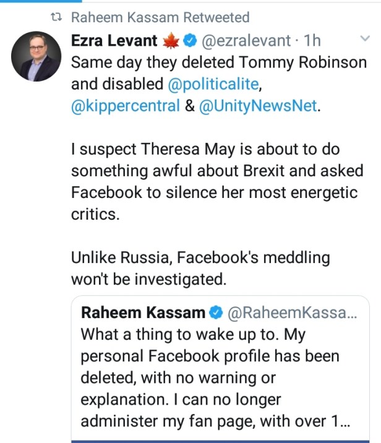The height and width of the screenshot is (443, 381).
Task: Open the "Raheem Kassam Retweeted" link
Action: (161, 17)
